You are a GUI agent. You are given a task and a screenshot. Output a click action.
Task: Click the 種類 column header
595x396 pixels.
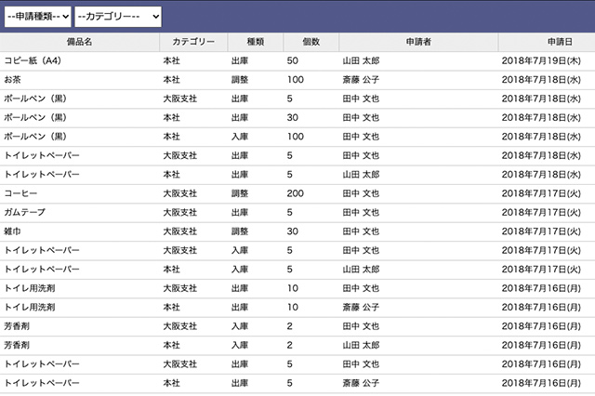coord(256,42)
